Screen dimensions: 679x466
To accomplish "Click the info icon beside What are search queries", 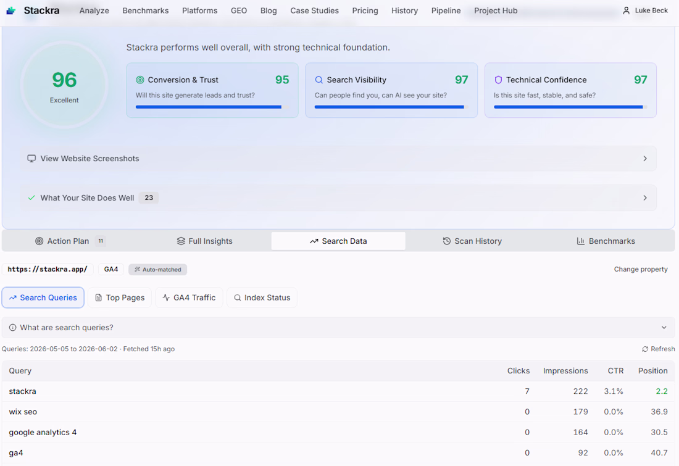I will 12,327.
